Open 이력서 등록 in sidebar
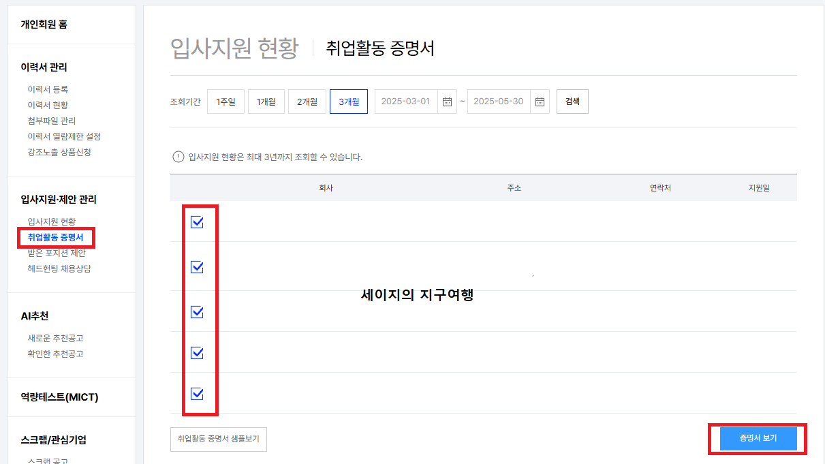 (x=48, y=89)
